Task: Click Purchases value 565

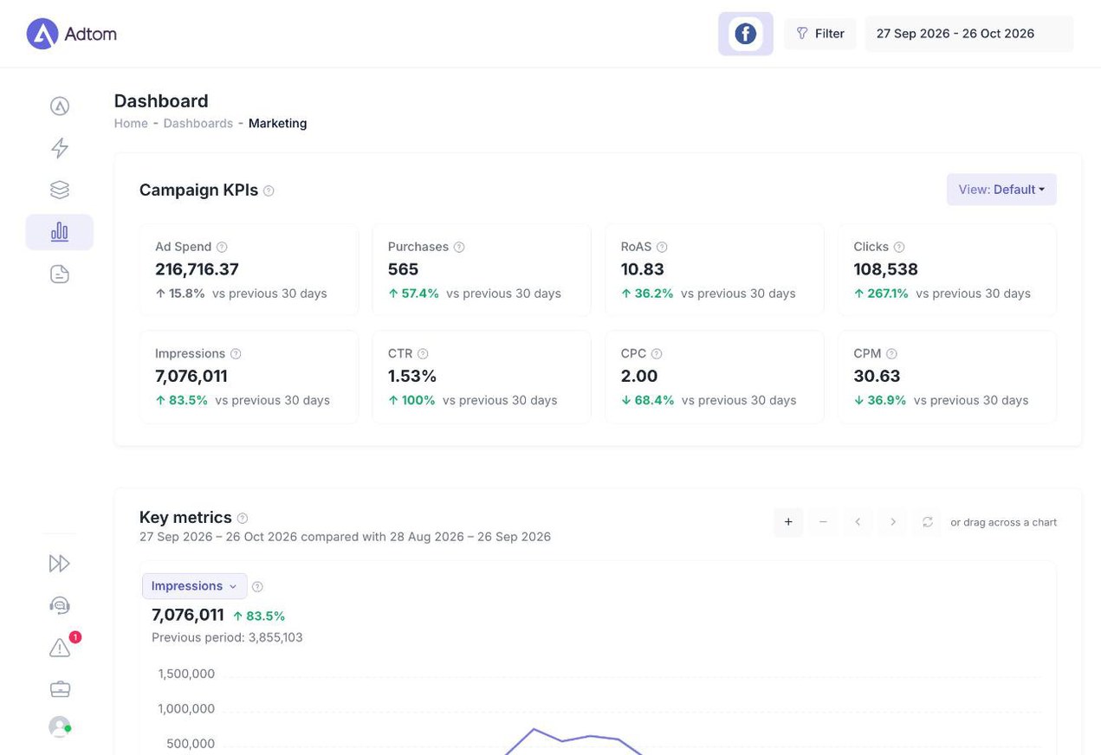Action: [403, 269]
